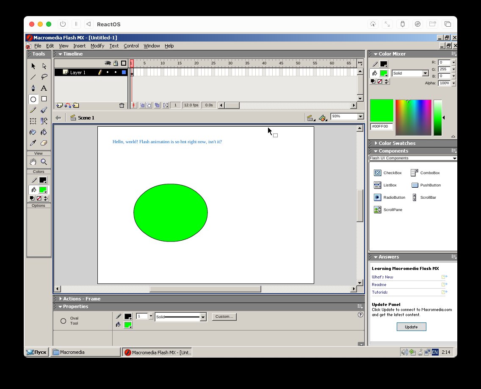Screen dimensions: 481x389
Task: Pick the Eyedropper tool
Action: tap(33, 143)
